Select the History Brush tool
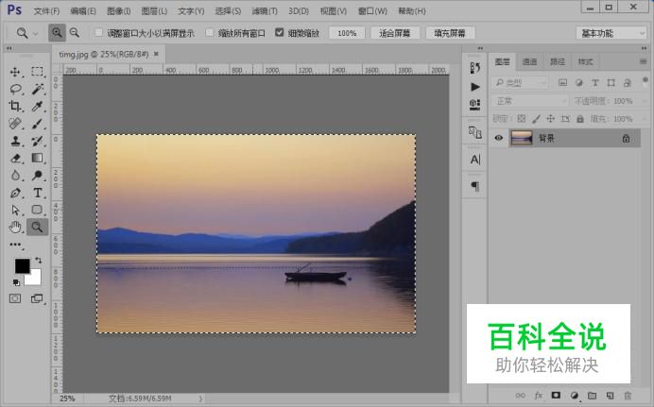 pyautogui.click(x=37, y=141)
